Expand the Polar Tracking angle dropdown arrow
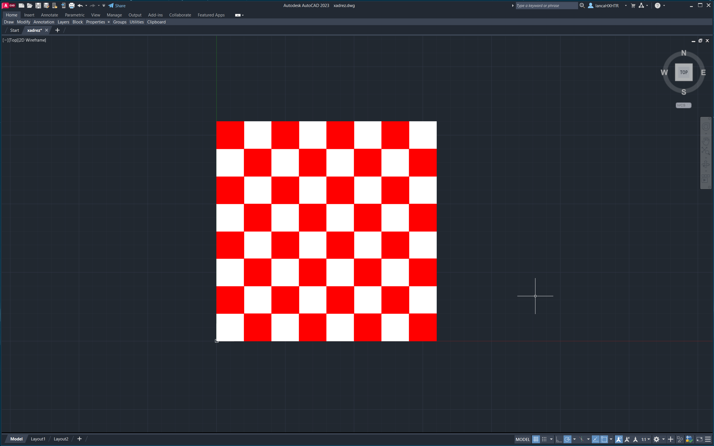 click(574, 439)
